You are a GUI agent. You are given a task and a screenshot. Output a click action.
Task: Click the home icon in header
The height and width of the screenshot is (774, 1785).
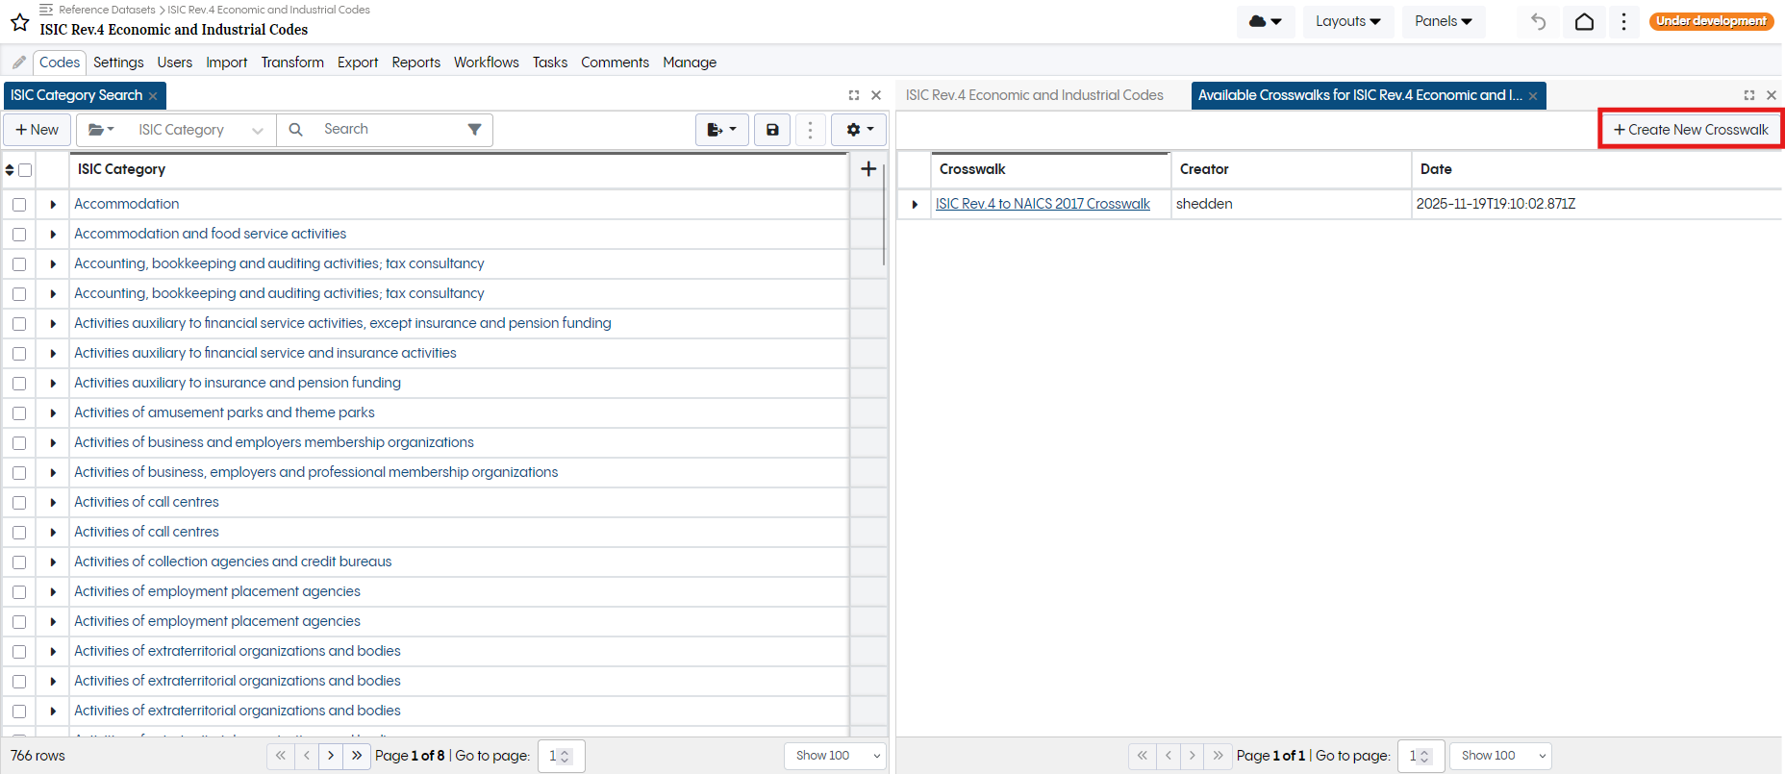point(1584,21)
